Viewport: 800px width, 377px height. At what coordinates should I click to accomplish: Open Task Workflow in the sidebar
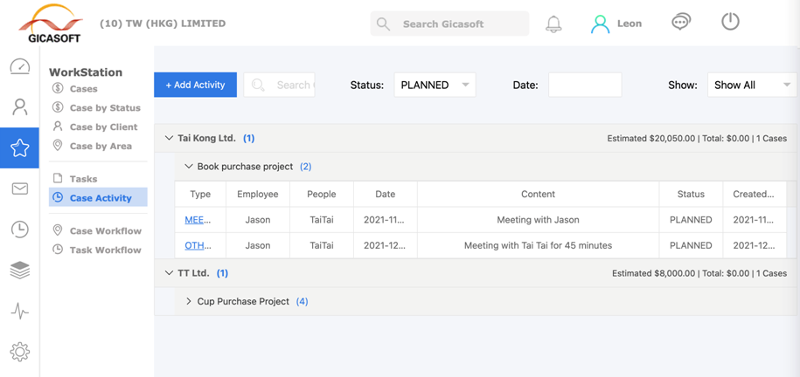[105, 250]
